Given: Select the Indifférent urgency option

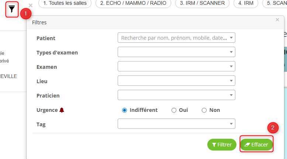Looking at the screenshot, I should click(x=125, y=110).
